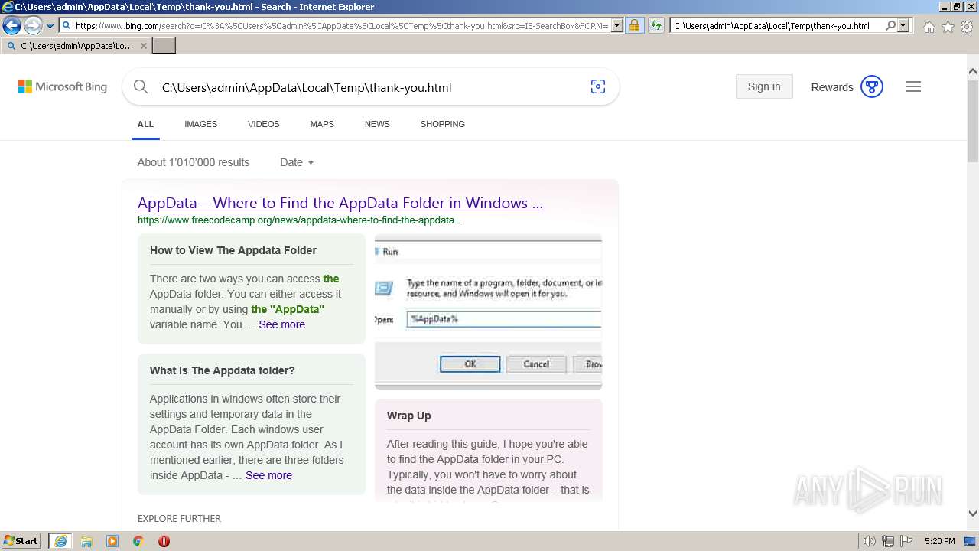Close the current browser tab

(144, 46)
